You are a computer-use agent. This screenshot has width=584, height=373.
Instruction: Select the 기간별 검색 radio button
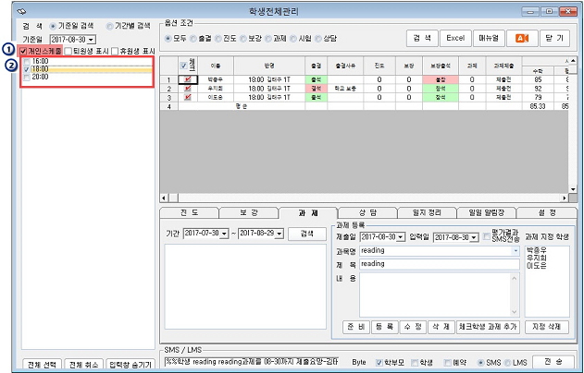pyautogui.click(x=111, y=26)
